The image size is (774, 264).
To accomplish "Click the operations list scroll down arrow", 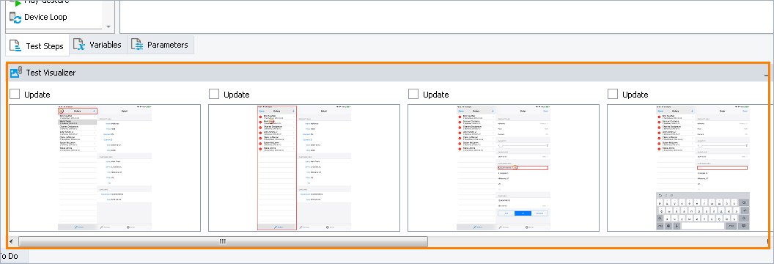I will pos(109,26).
